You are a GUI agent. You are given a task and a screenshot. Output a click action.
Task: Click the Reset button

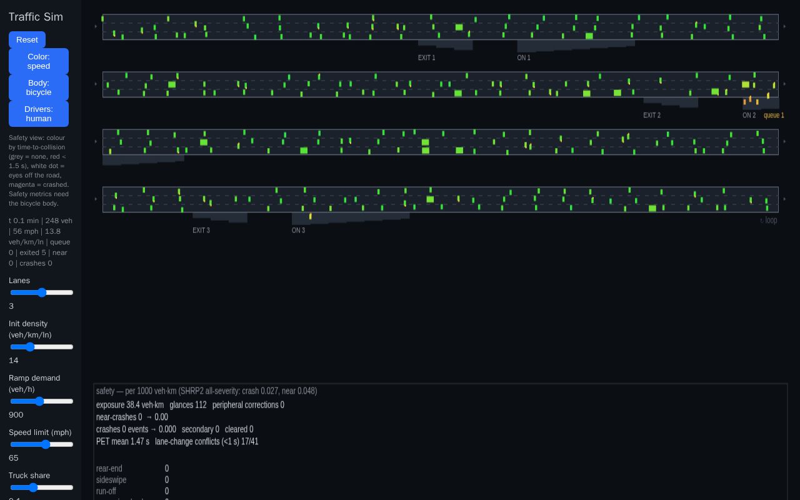pos(27,39)
